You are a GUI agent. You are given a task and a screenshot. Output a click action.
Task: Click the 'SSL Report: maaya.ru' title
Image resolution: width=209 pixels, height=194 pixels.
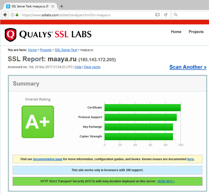[42, 59]
